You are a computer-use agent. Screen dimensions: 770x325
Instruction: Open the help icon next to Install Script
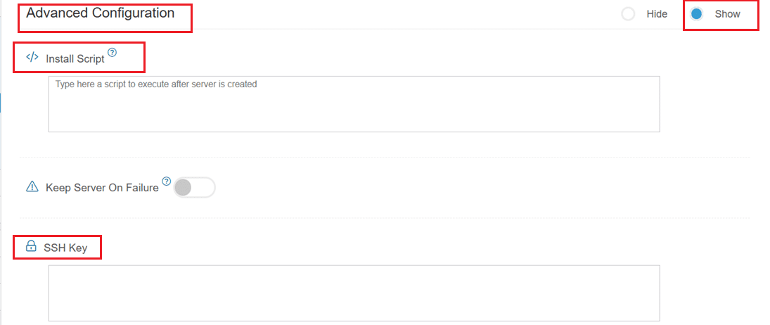pyautogui.click(x=112, y=52)
